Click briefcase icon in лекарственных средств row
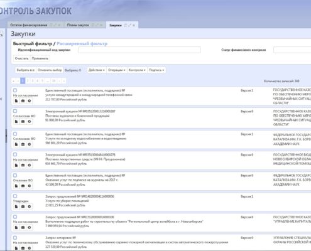Viewport: 311px width, 251px height. pos(23,165)
